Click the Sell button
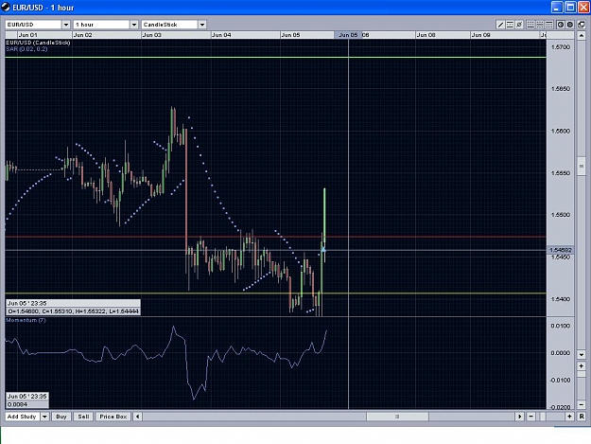Image resolution: width=591 pixels, height=444 pixels. click(83, 417)
